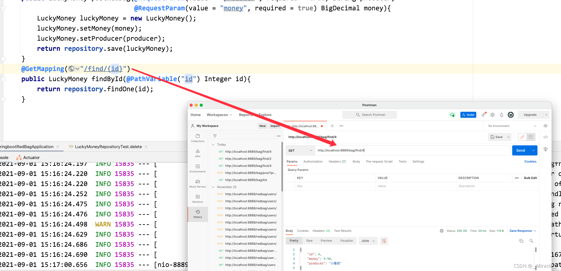Click Actuator tab icon in IDE
Image resolution: width=561 pixels, height=271 pixels.
[x=19, y=157]
